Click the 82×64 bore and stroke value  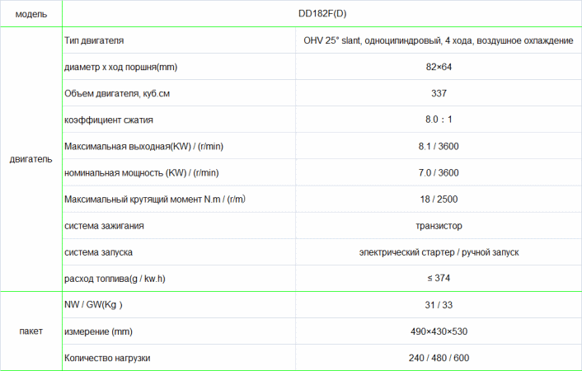click(x=439, y=67)
